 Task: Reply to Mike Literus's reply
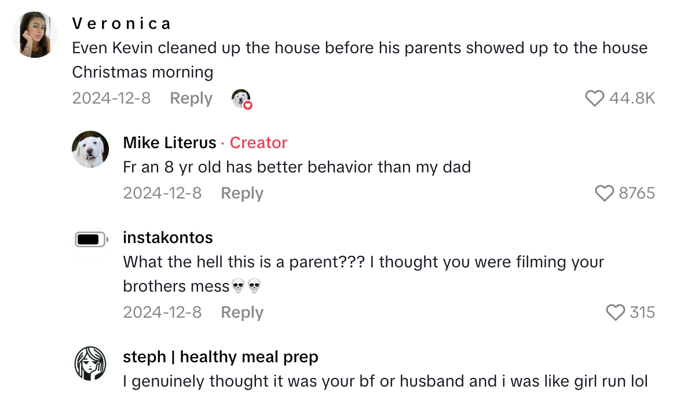point(242,193)
